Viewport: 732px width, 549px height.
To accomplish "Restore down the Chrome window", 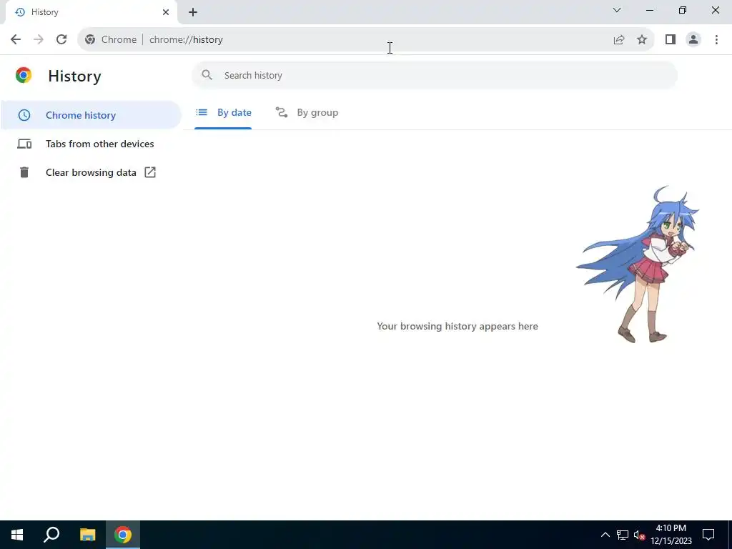I will 683,10.
